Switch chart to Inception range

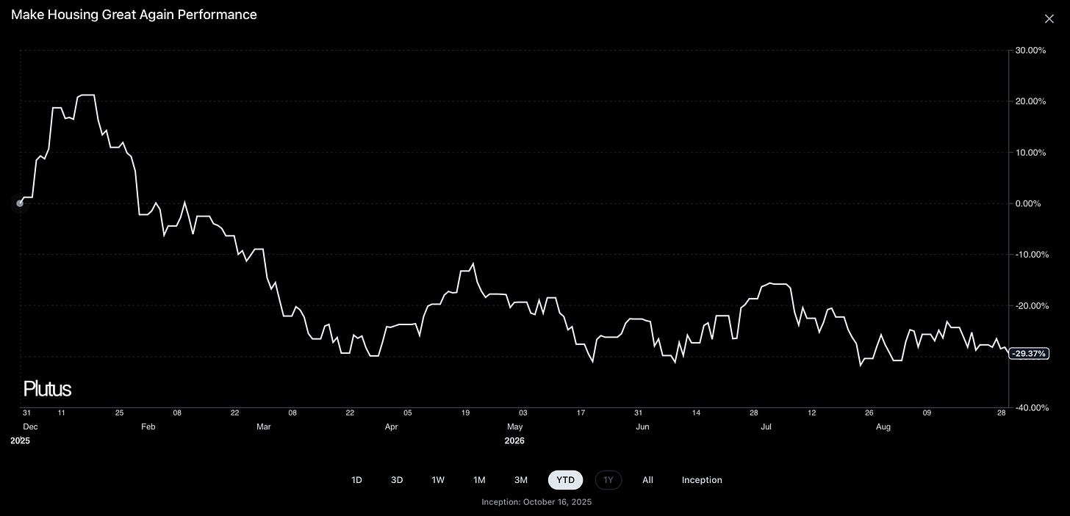click(702, 480)
